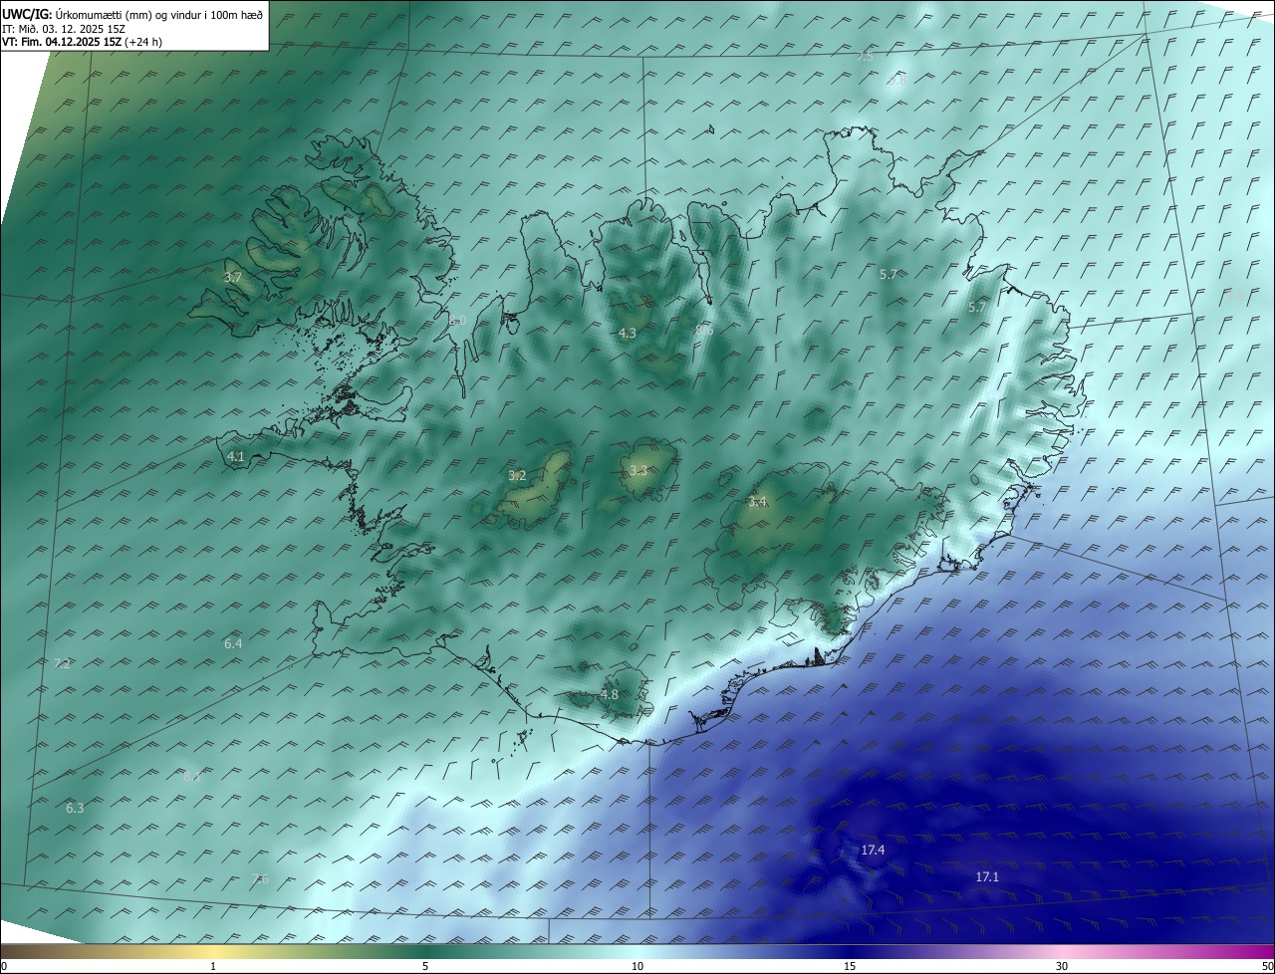Click the 3.7 value over the Westfjords
The height and width of the screenshot is (974, 1275).
(233, 278)
